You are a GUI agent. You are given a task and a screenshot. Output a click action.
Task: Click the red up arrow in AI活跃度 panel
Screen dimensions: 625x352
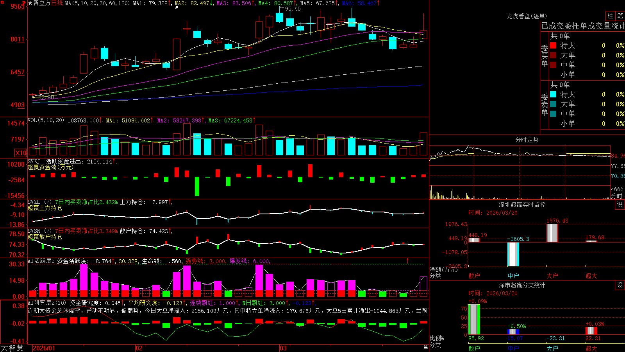(x=408, y=260)
